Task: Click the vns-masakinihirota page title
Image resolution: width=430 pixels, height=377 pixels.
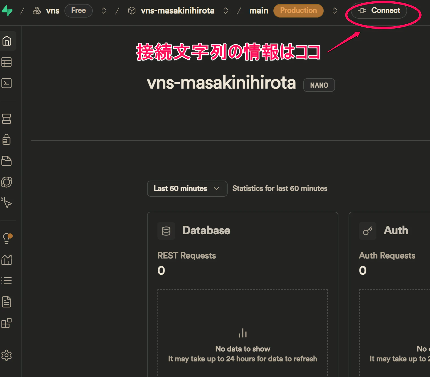Action: coord(221,83)
